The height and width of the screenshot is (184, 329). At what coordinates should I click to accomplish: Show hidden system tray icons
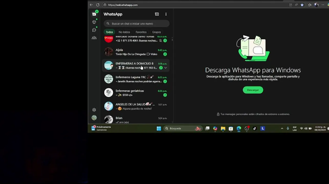[282, 129]
